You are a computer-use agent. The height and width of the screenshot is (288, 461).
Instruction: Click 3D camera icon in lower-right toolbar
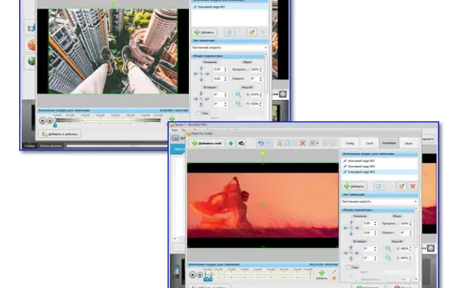(x=241, y=144)
